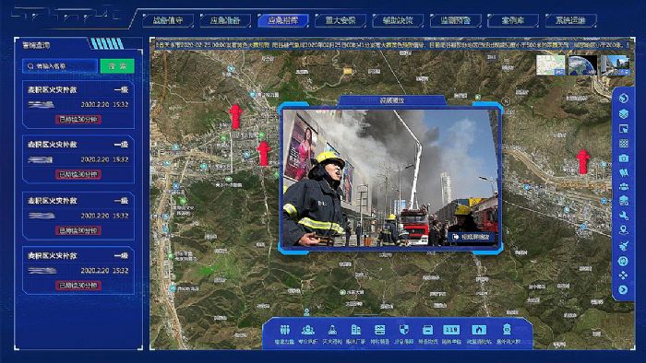This screenshot has width=646, height=363.
Task: Switch to the 应急准备 tab
Action: pos(225,20)
